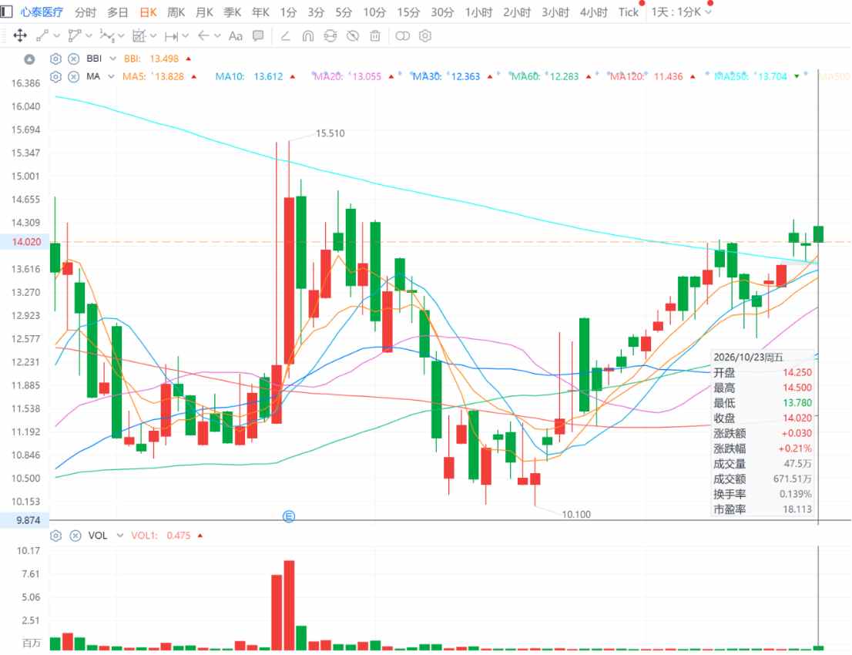Remove the VOL indicator
Screen dimensions: 852x655
(x=75, y=536)
